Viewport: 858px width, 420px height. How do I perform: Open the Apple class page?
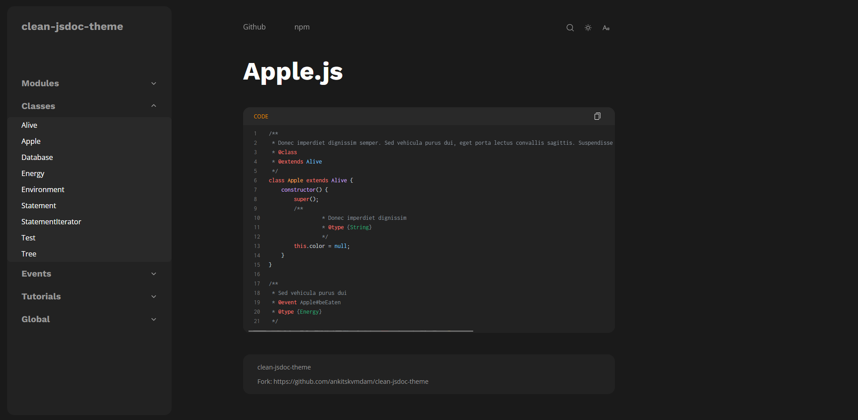point(31,141)
